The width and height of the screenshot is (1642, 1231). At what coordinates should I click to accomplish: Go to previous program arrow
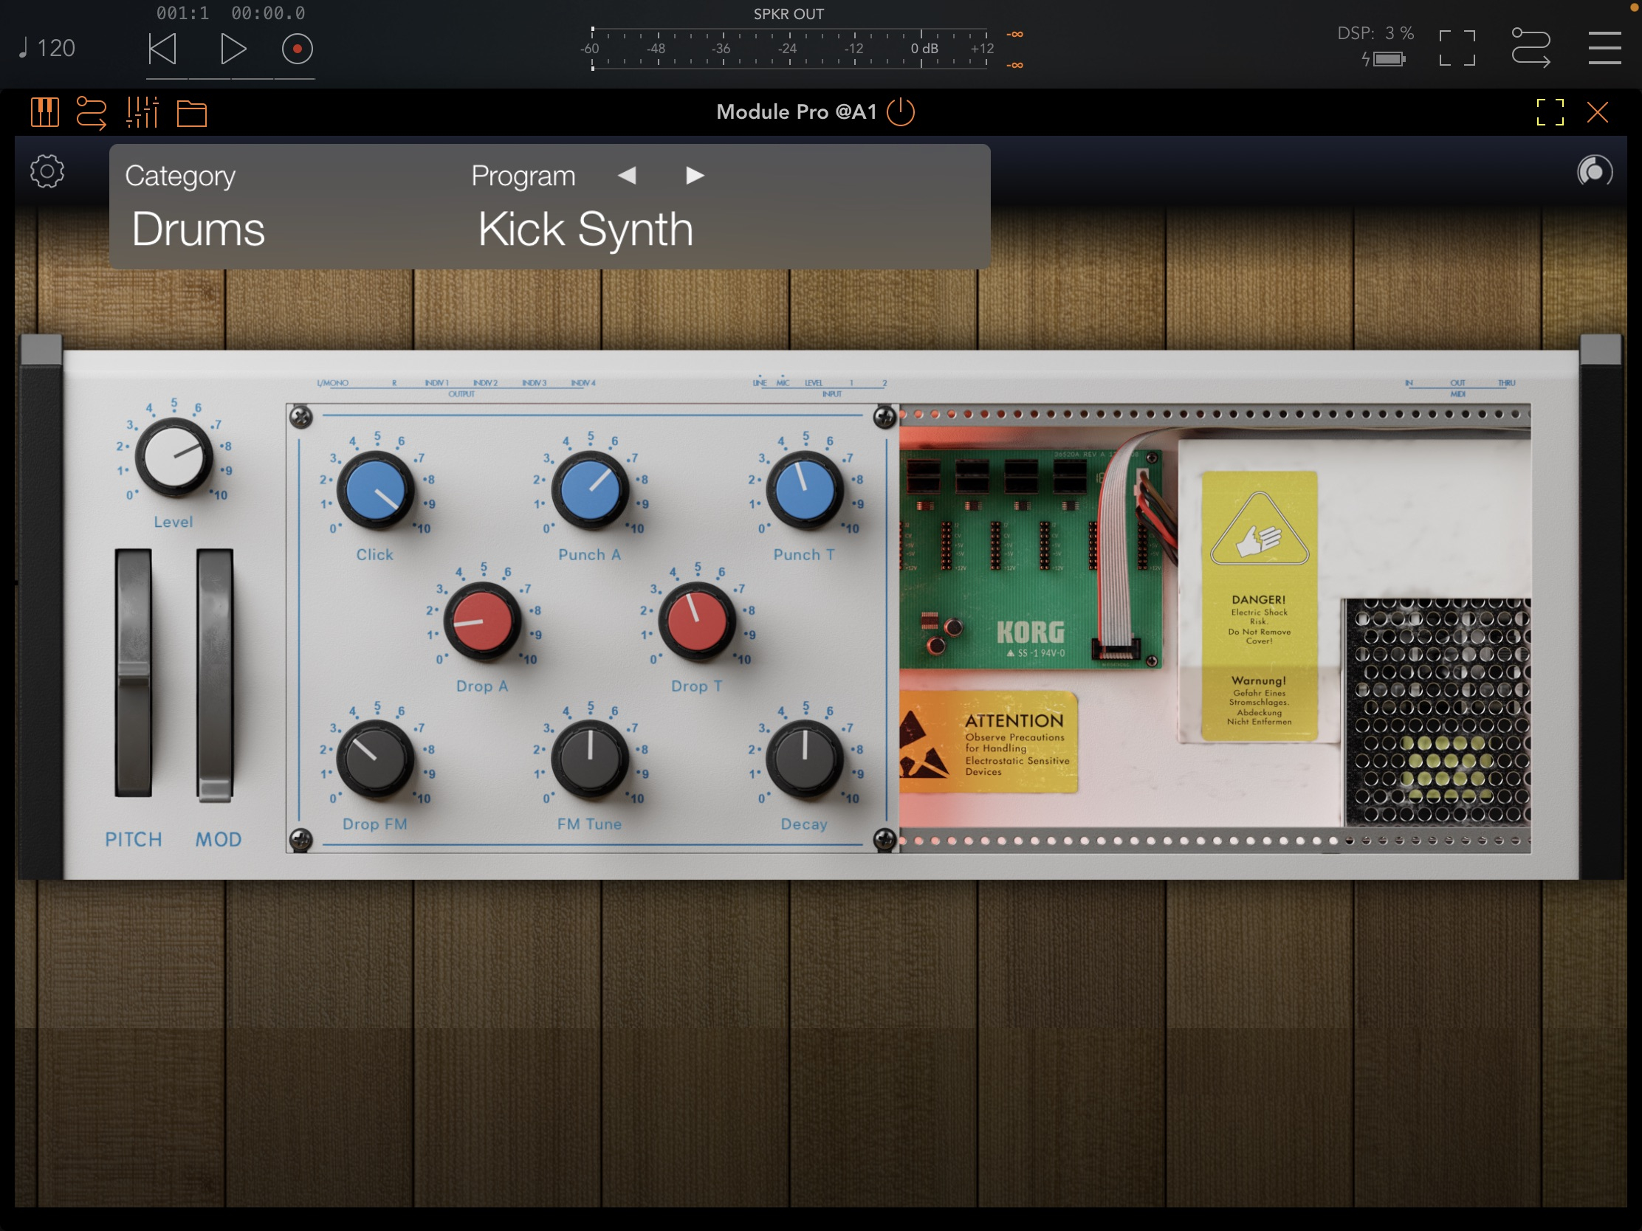[x=628, y=176]
